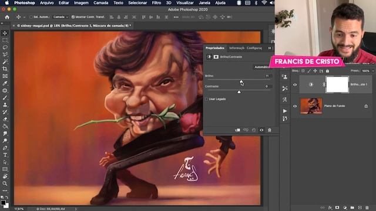Screen dimensions: 376x211
Task: Select the Rectangular Marquee tool
Action: [x=5, y=40]
